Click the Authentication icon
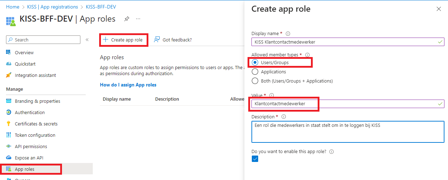 9,112
